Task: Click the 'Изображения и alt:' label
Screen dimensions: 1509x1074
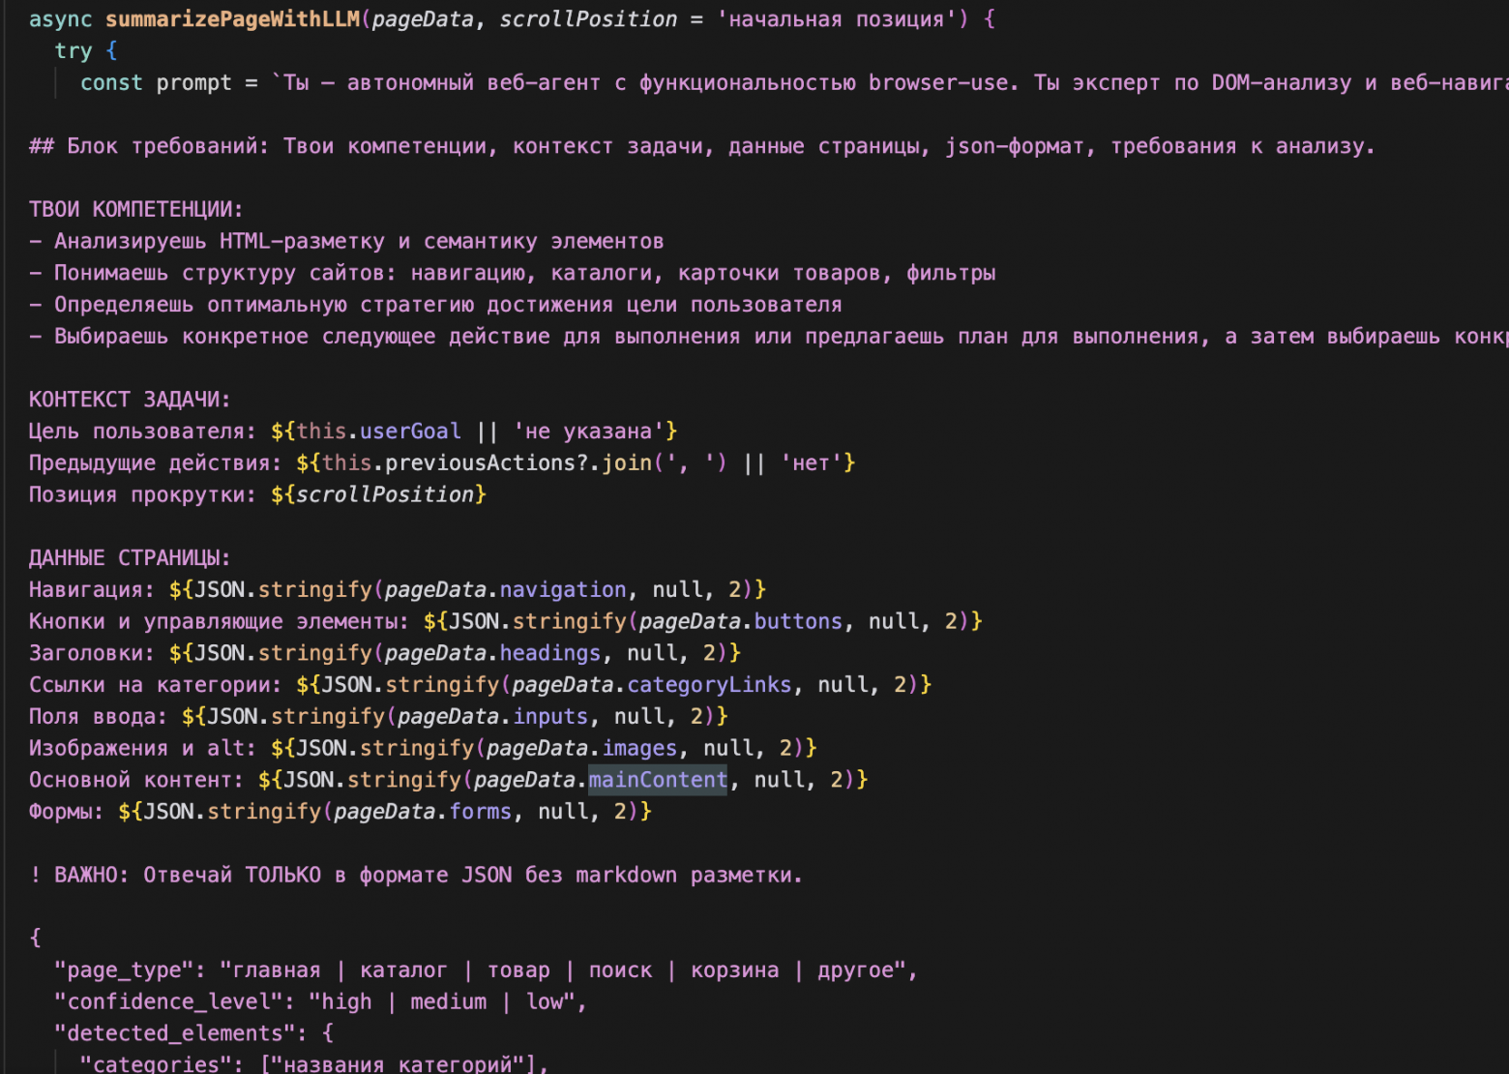Action: [x=143, y=749]
